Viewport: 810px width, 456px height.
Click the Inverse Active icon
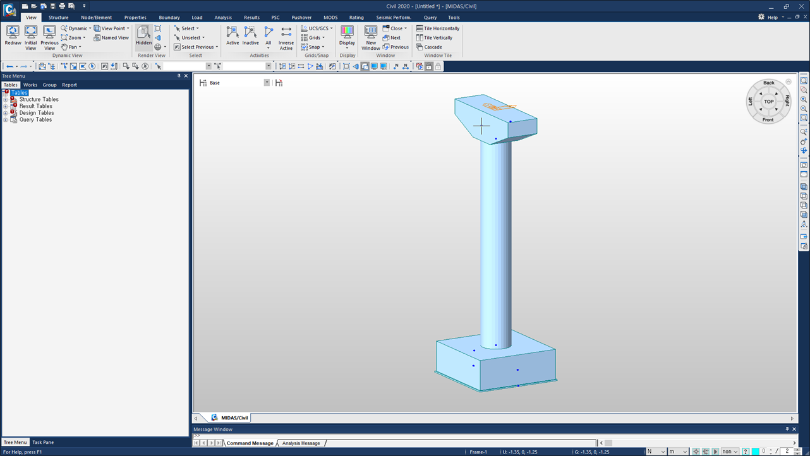286,37
